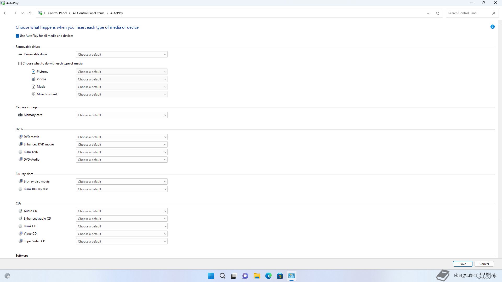
Task: Enable Choose what to do with each media type
Action: coord(20,63)
